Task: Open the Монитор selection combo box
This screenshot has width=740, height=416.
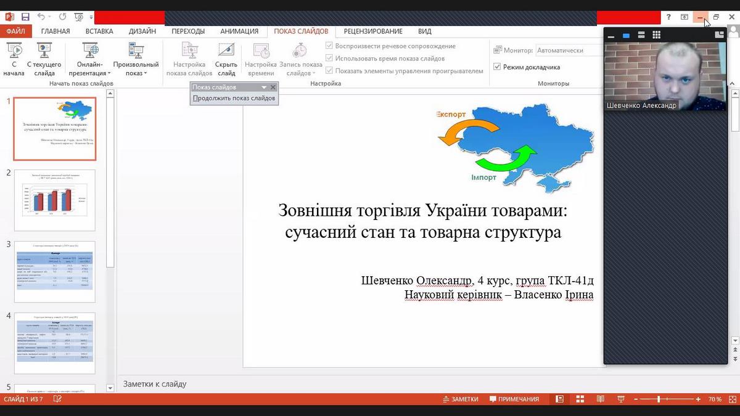Action: tap(569, 51)
